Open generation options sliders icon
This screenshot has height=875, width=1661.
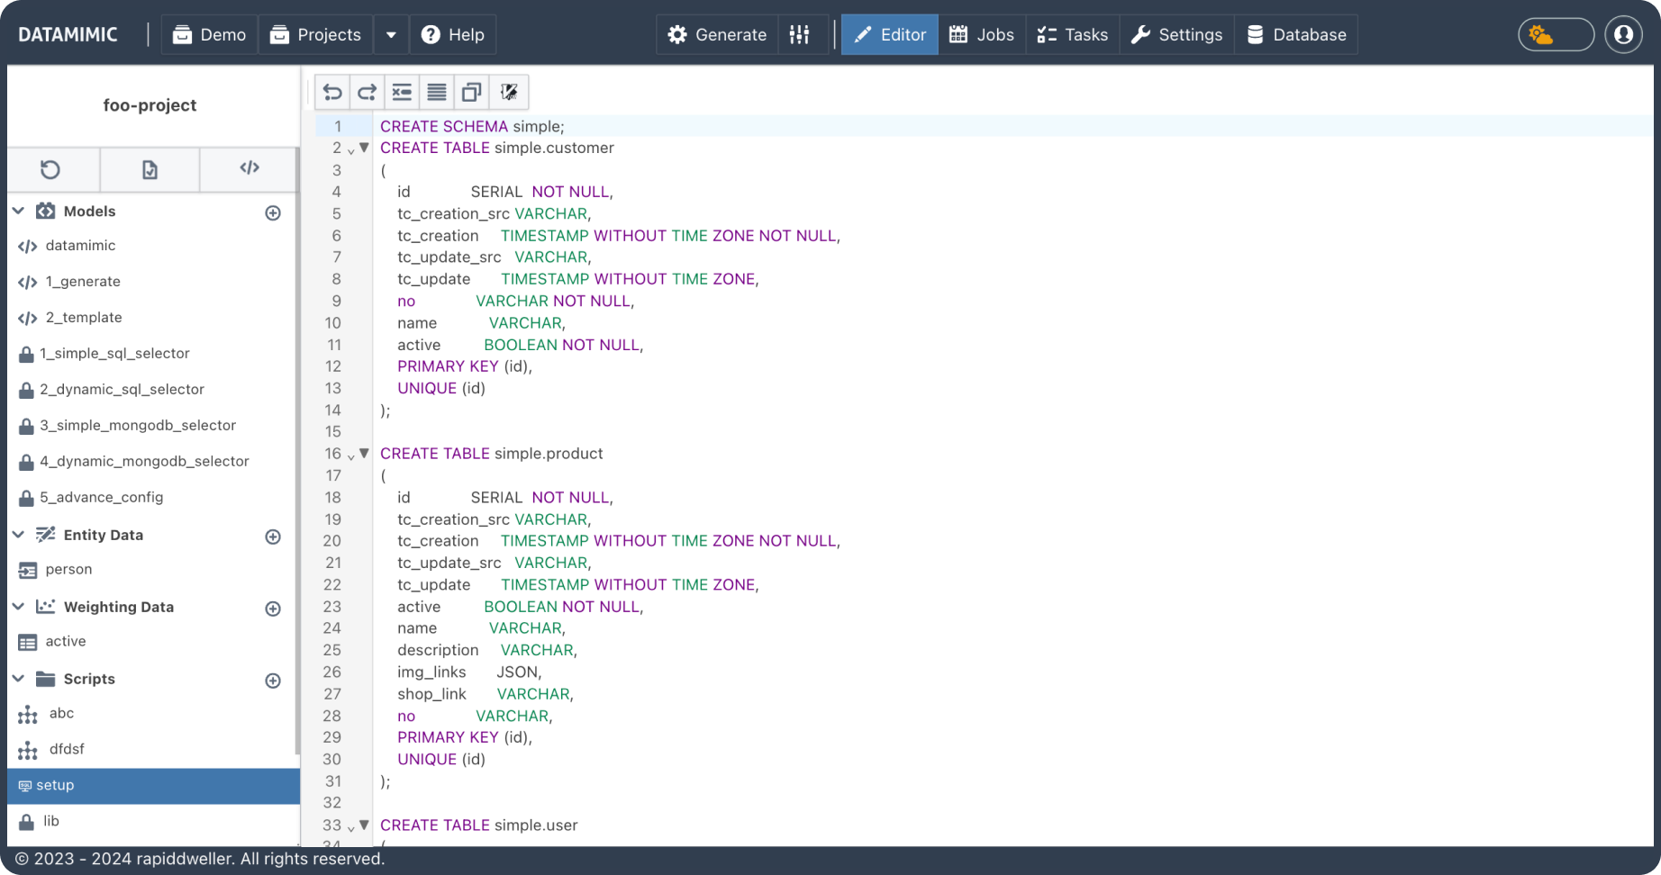point(799,34)
